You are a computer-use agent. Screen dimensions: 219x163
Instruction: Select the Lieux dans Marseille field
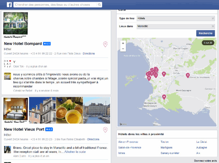pyautogui.click(x=175, y=26)
